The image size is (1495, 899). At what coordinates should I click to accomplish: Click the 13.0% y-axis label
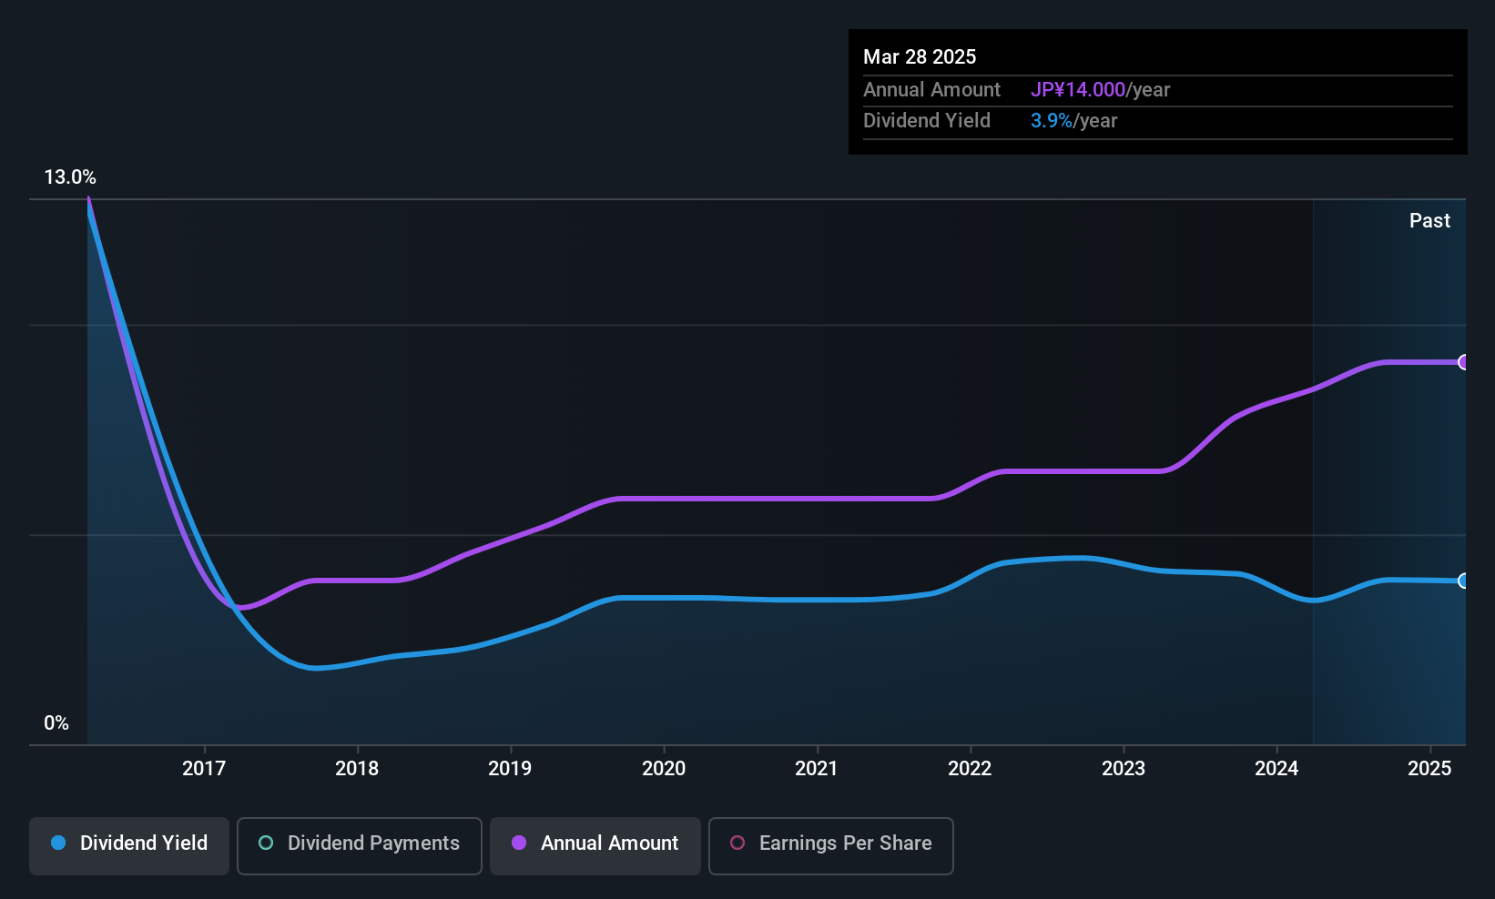click(x=70, y=177)
